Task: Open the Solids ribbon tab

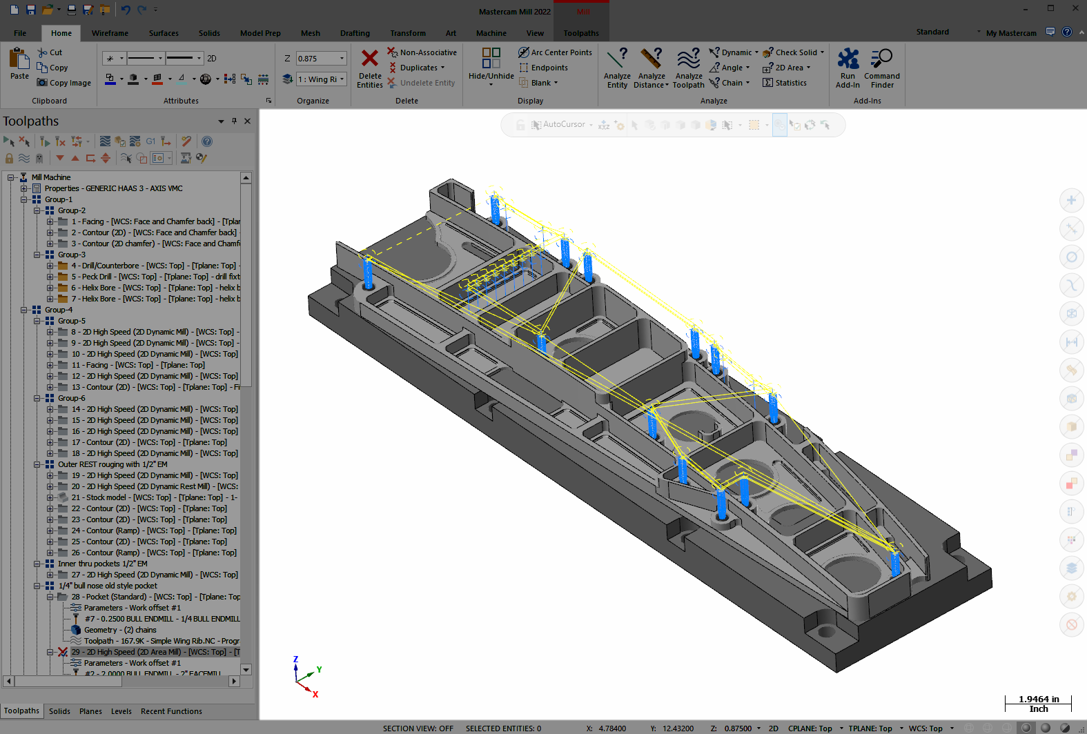Action: pyautogui.click(x=209, y=33)
